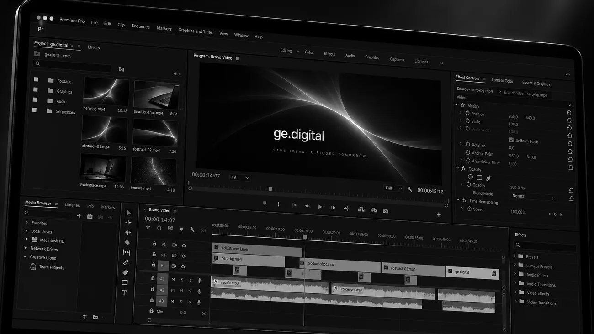
Task: Select the Slip tool
Action: (127, 252)
